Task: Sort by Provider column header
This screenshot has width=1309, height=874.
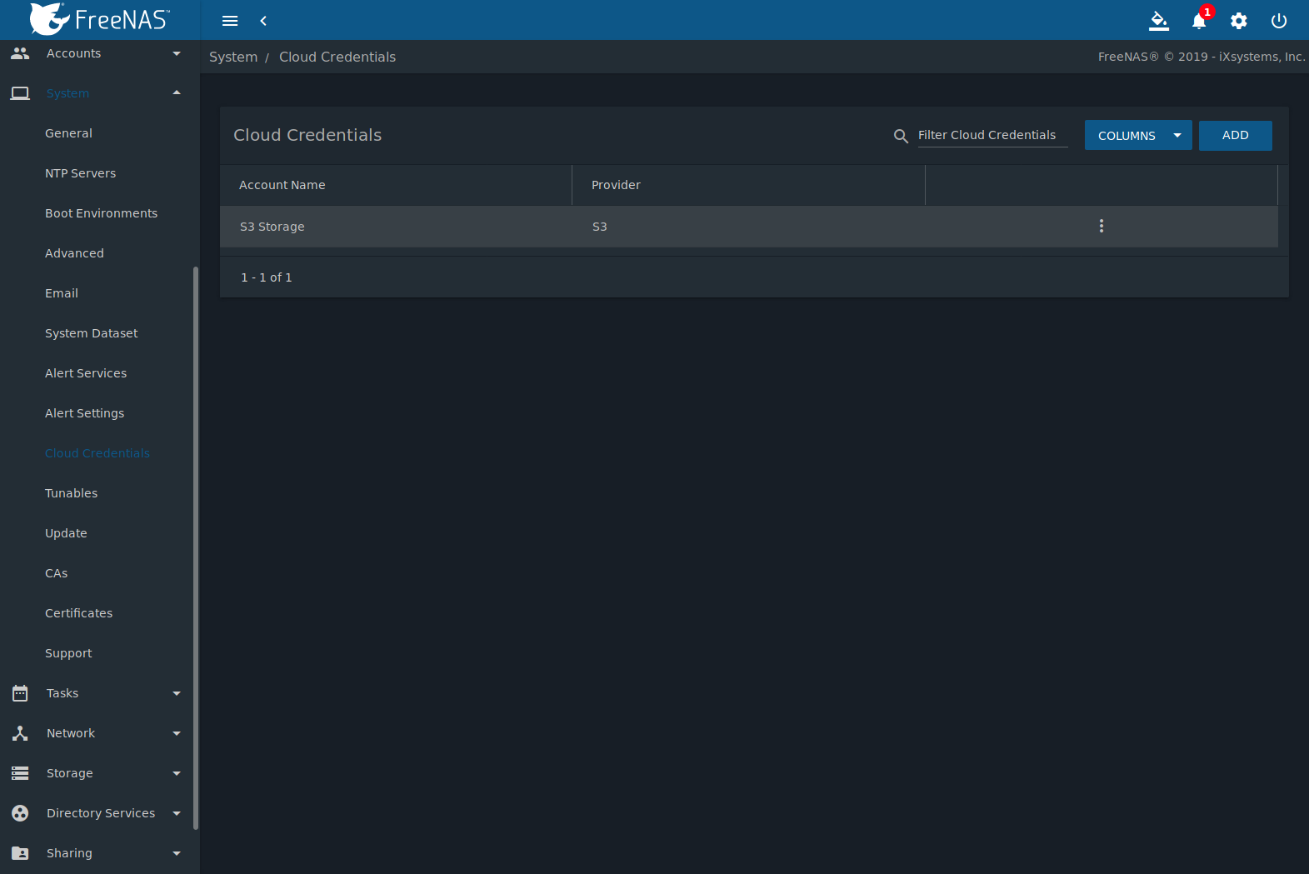Action: pyautogui.click(x=617, y=185)
